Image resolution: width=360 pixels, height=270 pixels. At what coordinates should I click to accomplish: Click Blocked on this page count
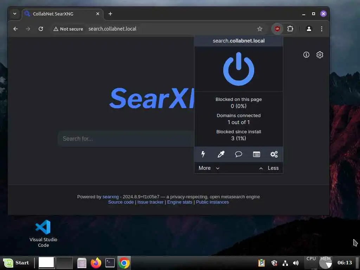point(239,103)
